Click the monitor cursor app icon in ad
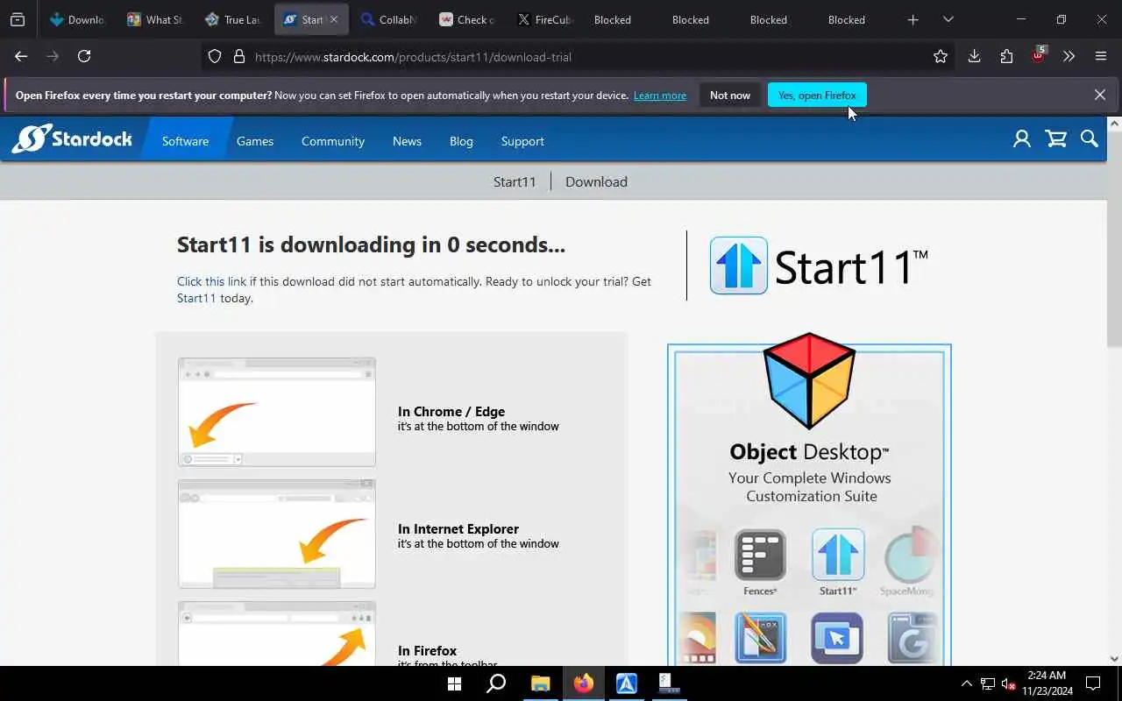This screenshot has width=1122, height=701. 837,638
